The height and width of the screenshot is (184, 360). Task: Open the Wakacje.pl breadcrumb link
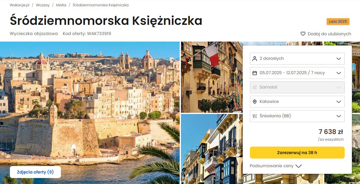[19, 5]
